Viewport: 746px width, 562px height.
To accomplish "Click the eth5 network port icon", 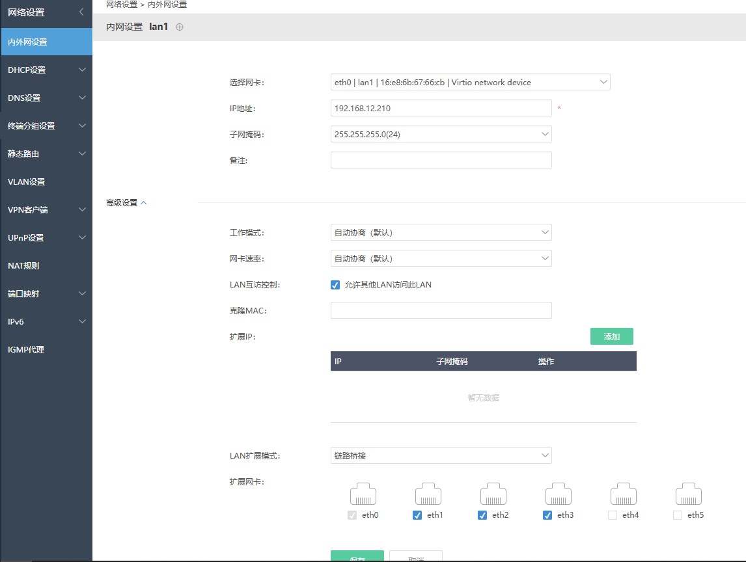I will (689, 494).
